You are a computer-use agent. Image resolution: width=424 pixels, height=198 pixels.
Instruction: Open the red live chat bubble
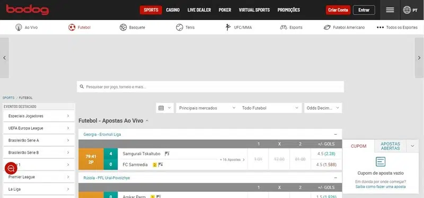(11, 168)
